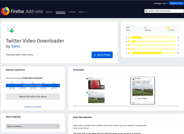Screen dimensions: 184x134
Task: Click the Firefox Add-ons title
Action: (x=27, y=11)
